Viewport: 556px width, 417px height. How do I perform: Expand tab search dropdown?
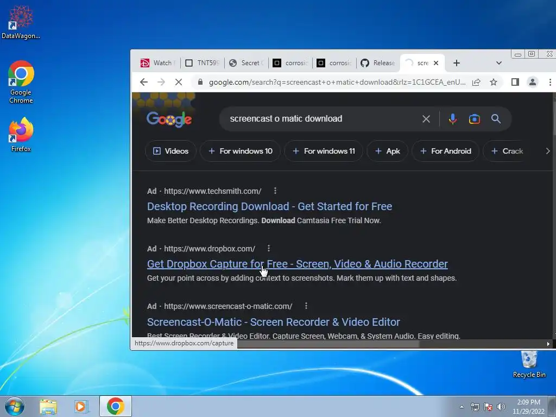coord(499,63)
